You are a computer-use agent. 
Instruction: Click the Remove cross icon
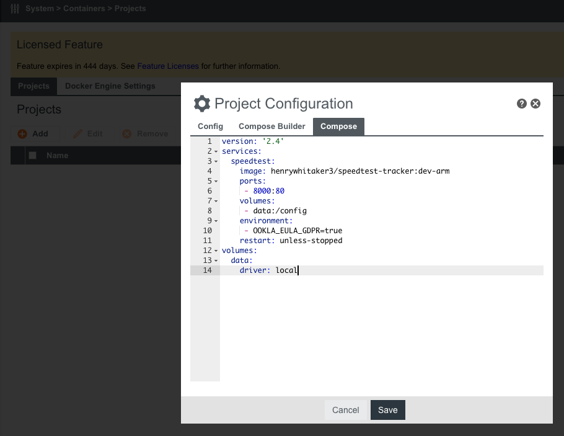[x=127, y=134]
